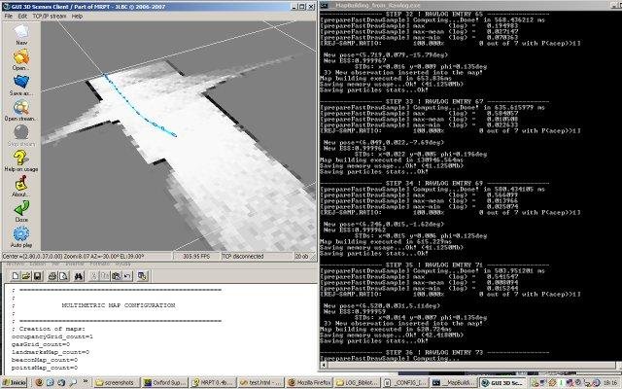Switch to the MRPT 0.4b taskbar button
622x389 pixels.
212,382
